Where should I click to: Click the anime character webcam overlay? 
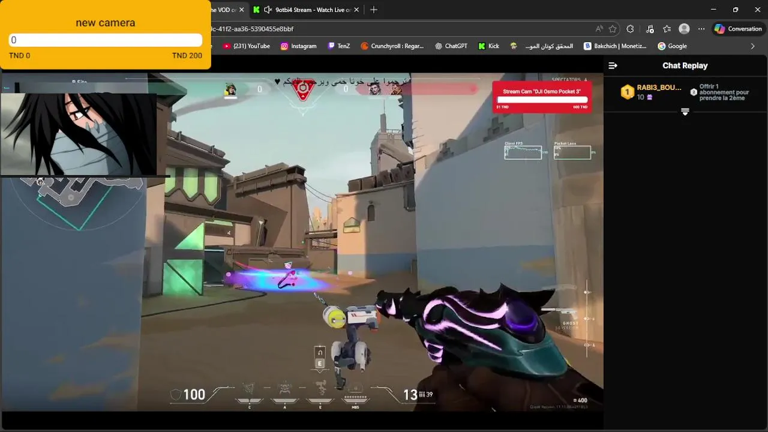point(78,133)
